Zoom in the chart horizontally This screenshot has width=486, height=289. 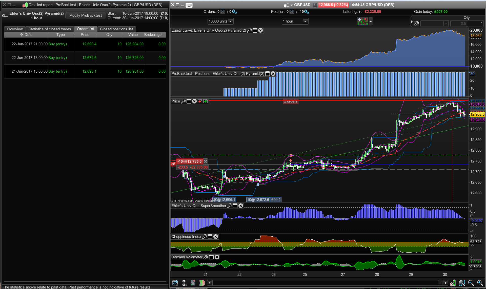(480, 283)
